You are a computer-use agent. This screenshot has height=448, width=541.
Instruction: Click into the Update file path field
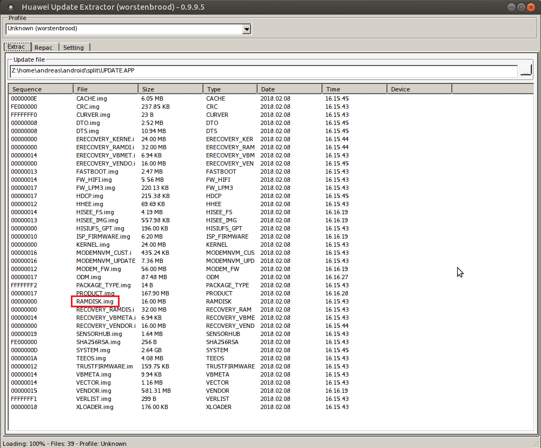(x=263, y=71)
